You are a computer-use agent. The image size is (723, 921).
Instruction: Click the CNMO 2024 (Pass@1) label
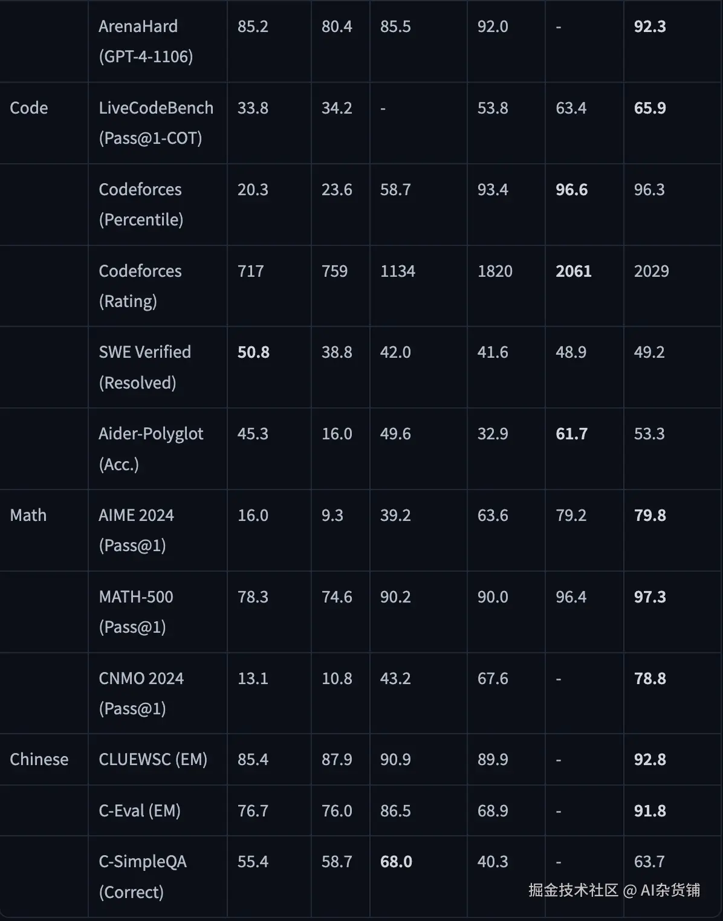pyautogui.click(x=141, y=693)
